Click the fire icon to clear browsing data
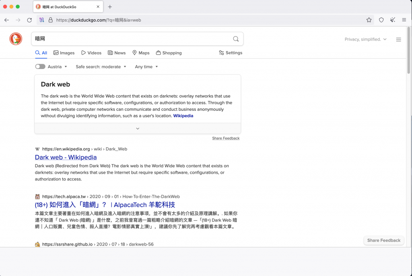The height and width of the screenshot is (276, 412). tap(392, 20)
